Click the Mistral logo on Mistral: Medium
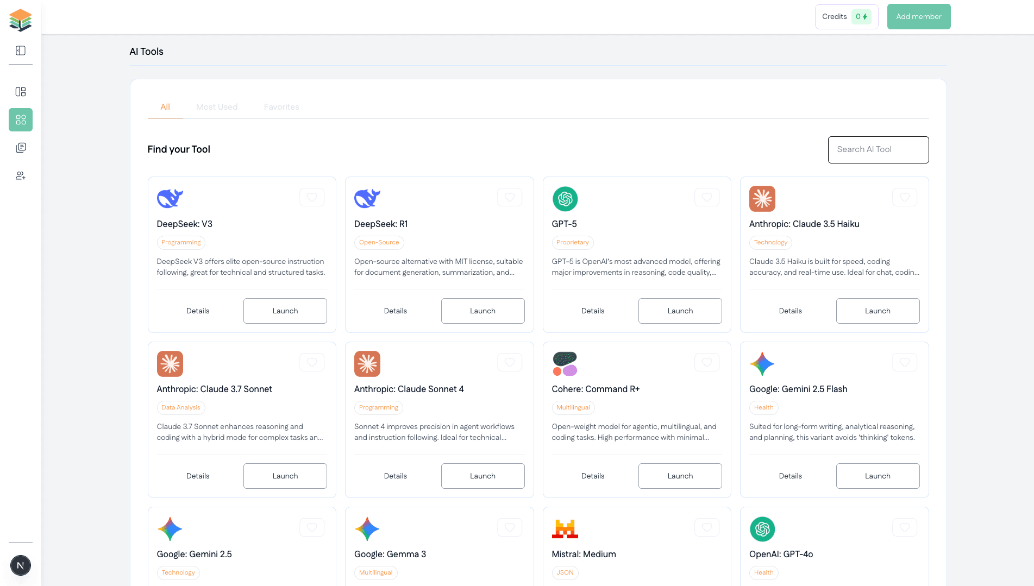Viewport: 1034px width, 586px height. click(x=565, y=528)
